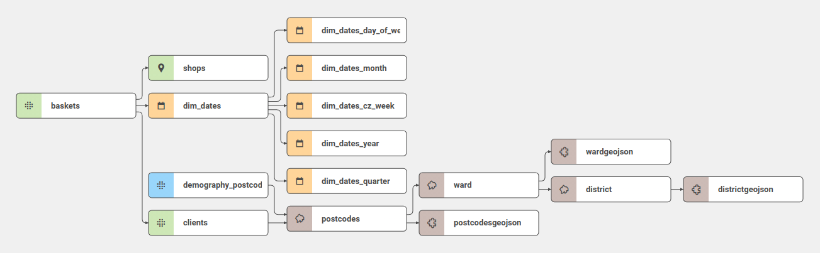Viewport: 820px width, 253px height.
Task: Select the districtgeojson node label
Action: pyautogui.click(x=745, y=189)
